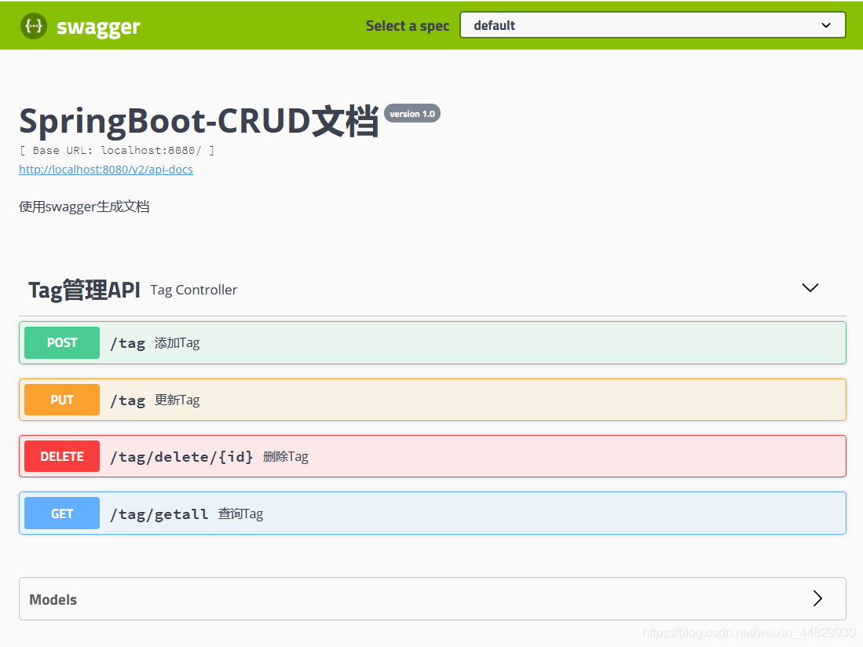Expand the 删除Tag operation row
Viewport: 863px width, 647px height.
coord(433,457)
